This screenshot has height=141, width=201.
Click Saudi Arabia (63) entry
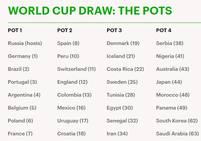click(178, 134)
